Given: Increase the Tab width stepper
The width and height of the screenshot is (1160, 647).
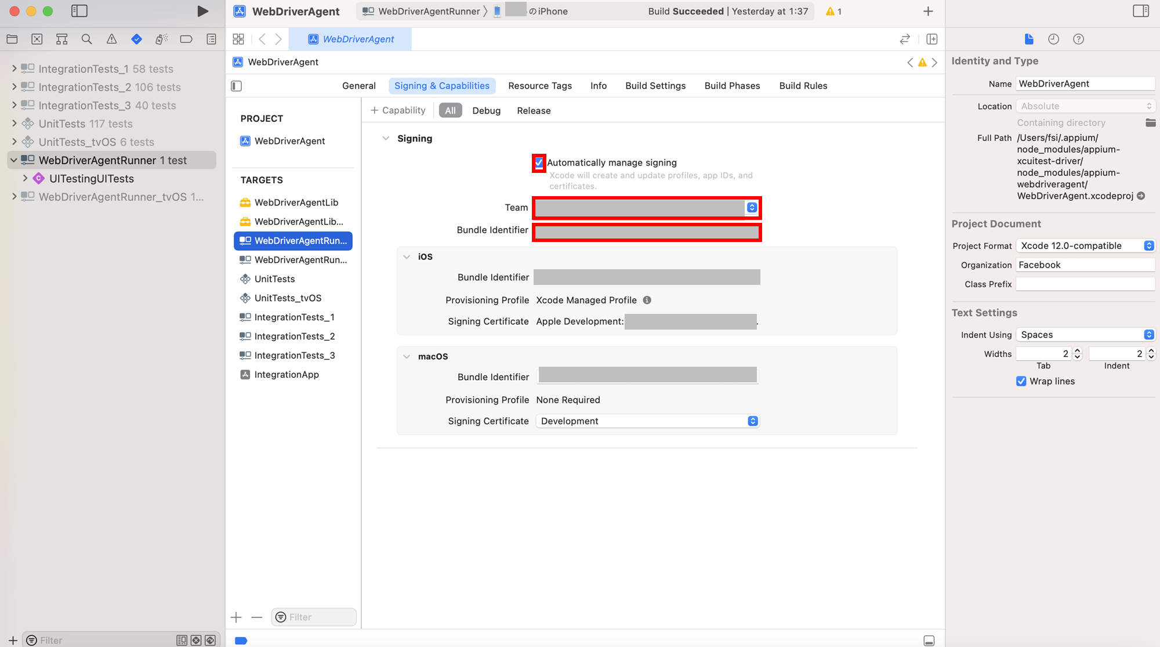Looking at the screenshot, I should click(1077, 350).
